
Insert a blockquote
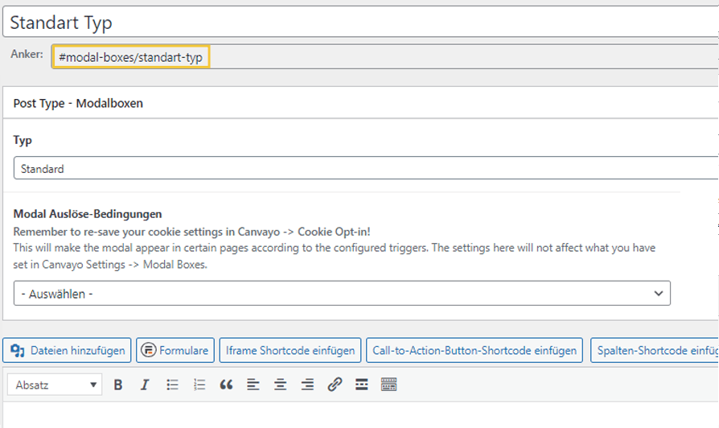pos(226,385)
